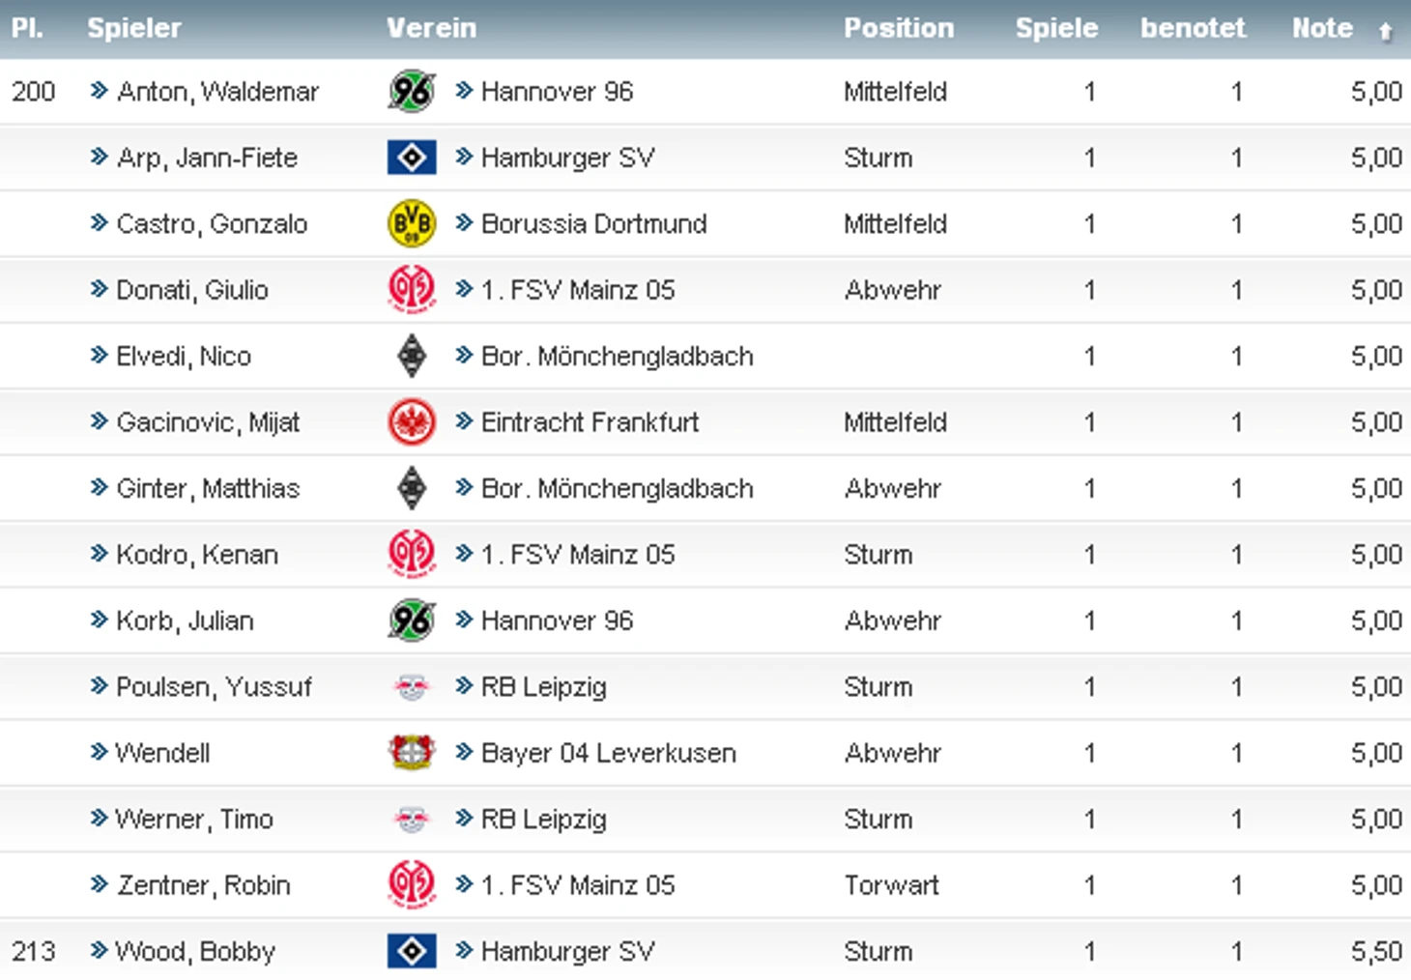The height and width of the screenshot is (980, 1411).
Task: Click RB Leipzig logo beside Poulsen, Yussuf
Action: 412,687
